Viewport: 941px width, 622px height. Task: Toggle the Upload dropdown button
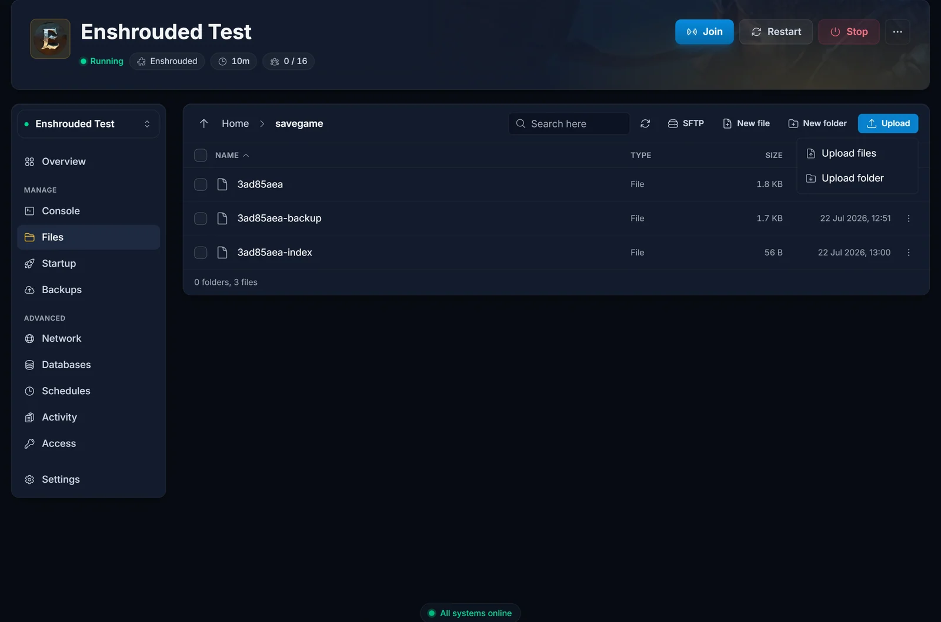888,123
